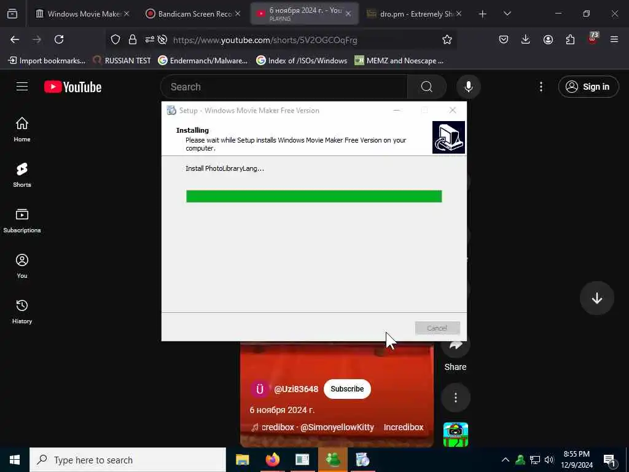Screen dimensions: 629x472
Task: Click the YouTube Sign in button
Action: click(x=588, y=87)
